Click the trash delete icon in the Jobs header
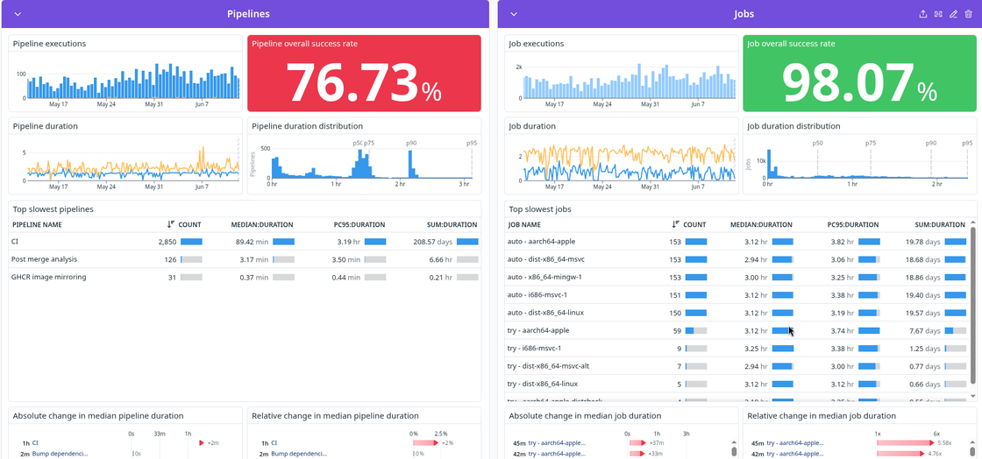 pyautogui.click(x=969, y=14)
